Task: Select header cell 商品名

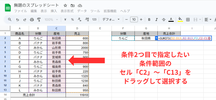Action: (20, 33)
